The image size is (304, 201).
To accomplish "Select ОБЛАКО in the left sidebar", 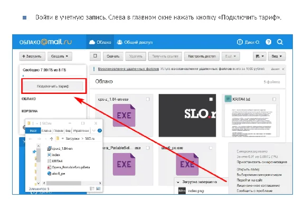I will 28,99.
